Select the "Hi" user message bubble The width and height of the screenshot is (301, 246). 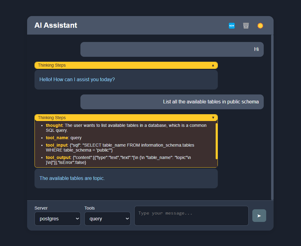click(172, 49)
